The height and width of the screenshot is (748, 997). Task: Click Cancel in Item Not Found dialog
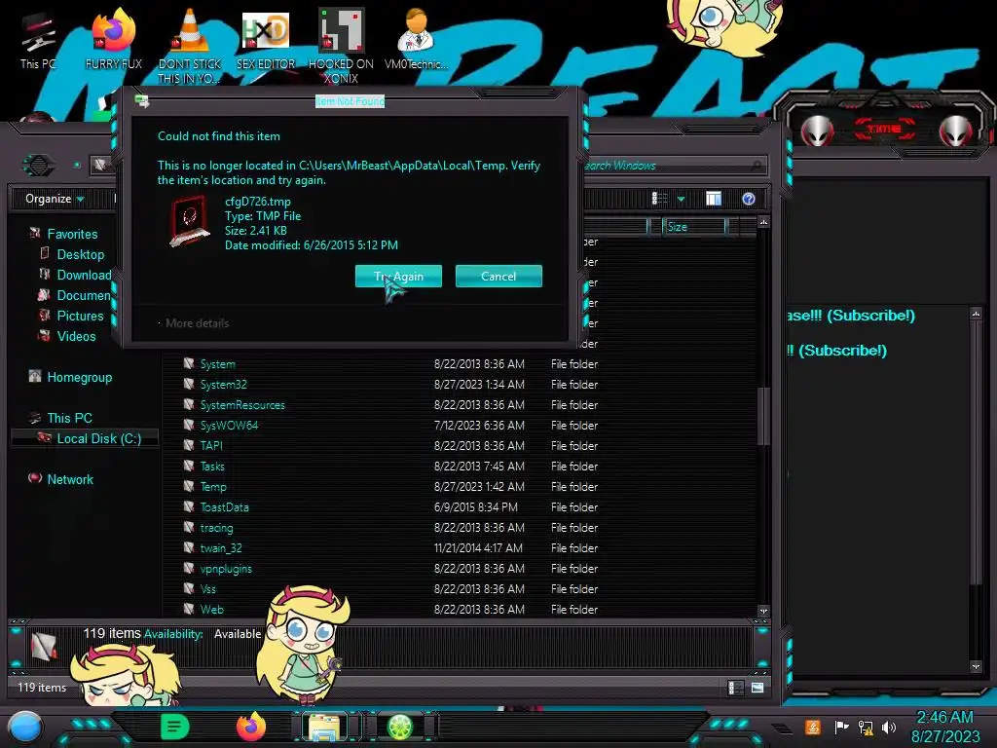point(498,276)
